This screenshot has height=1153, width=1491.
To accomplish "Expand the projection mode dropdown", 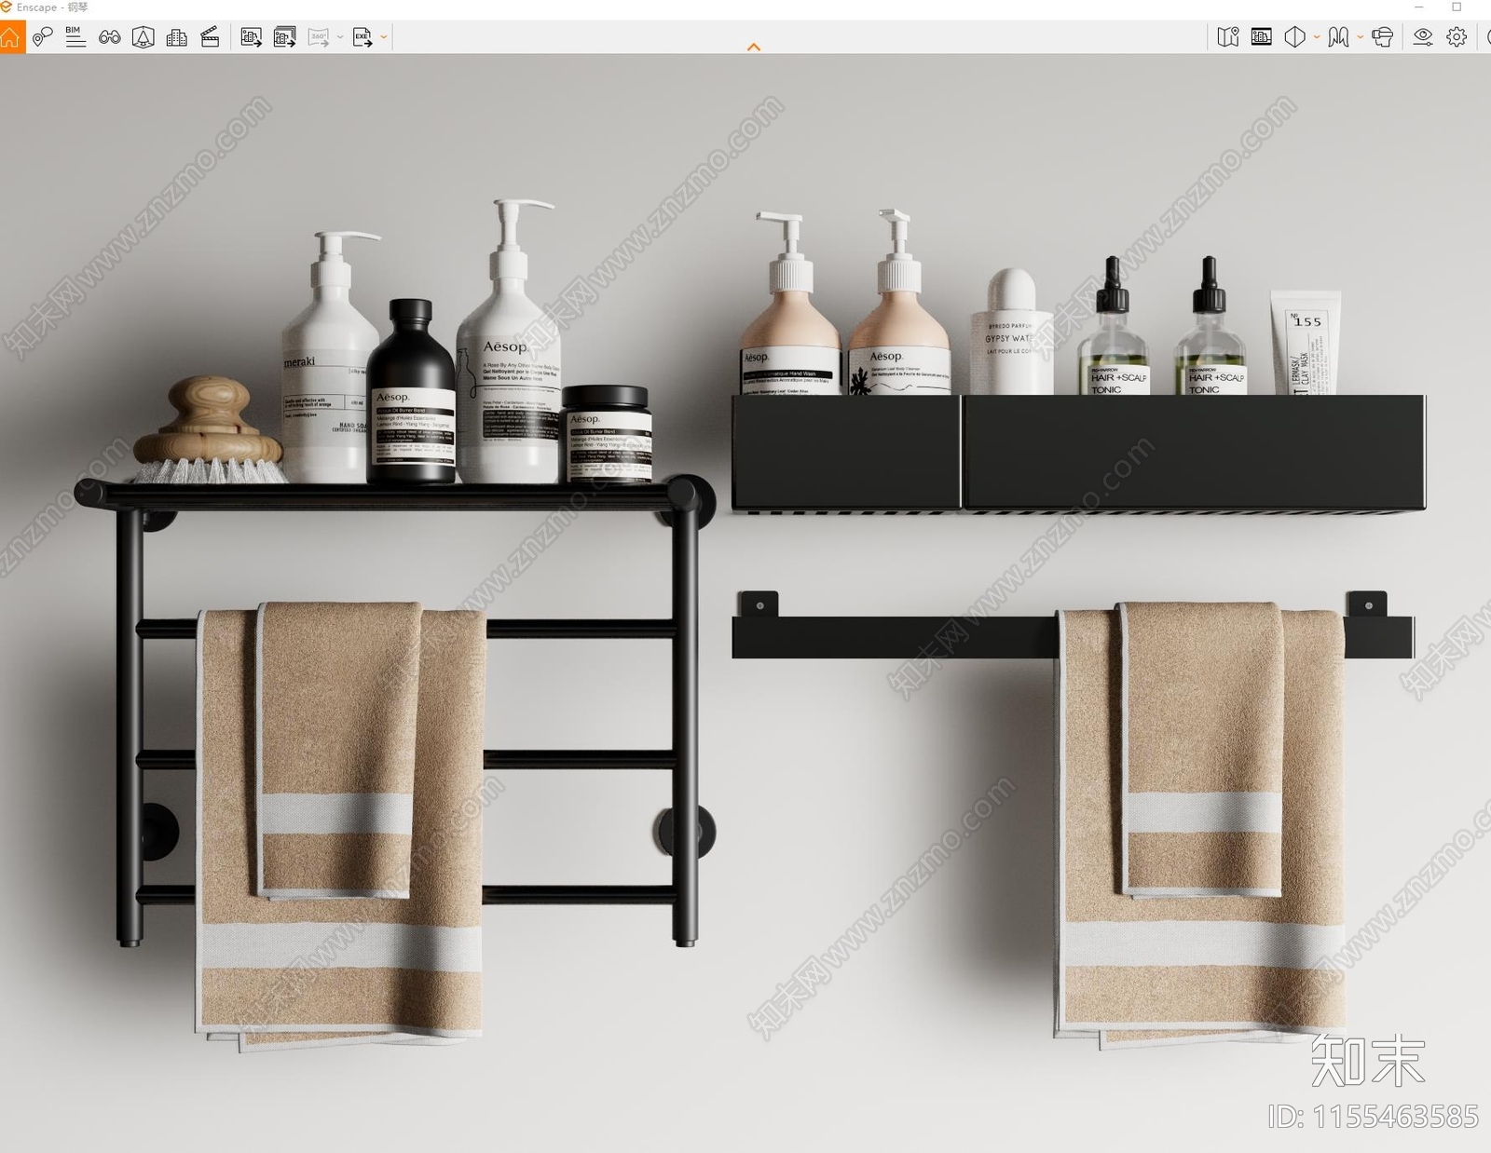I will pyautogui.click(x=1316, y=37).
